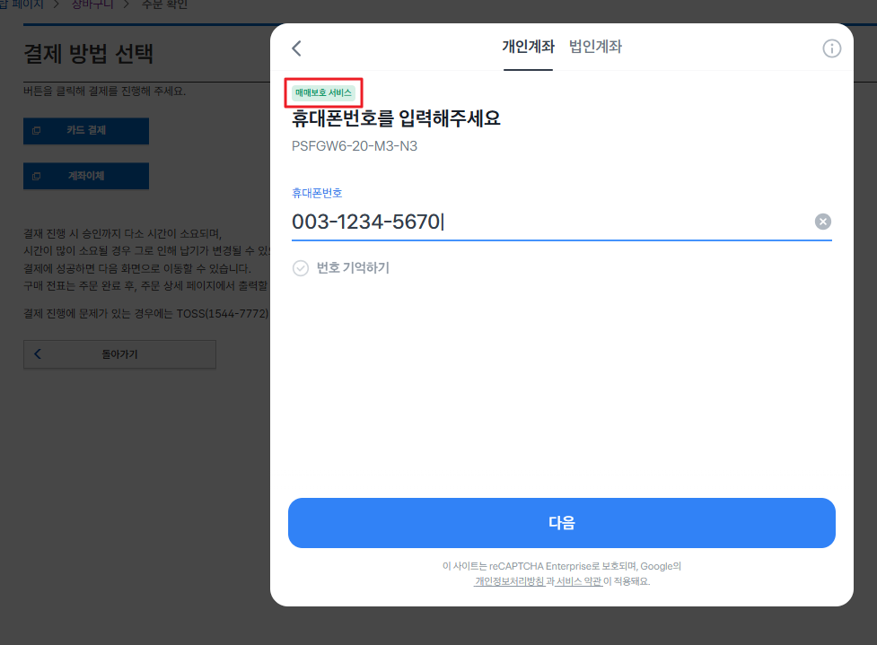Screen dimensions: 877x645
Task: Toggle the 번호 기억하기 checkbox
Action: coord(301,268)
